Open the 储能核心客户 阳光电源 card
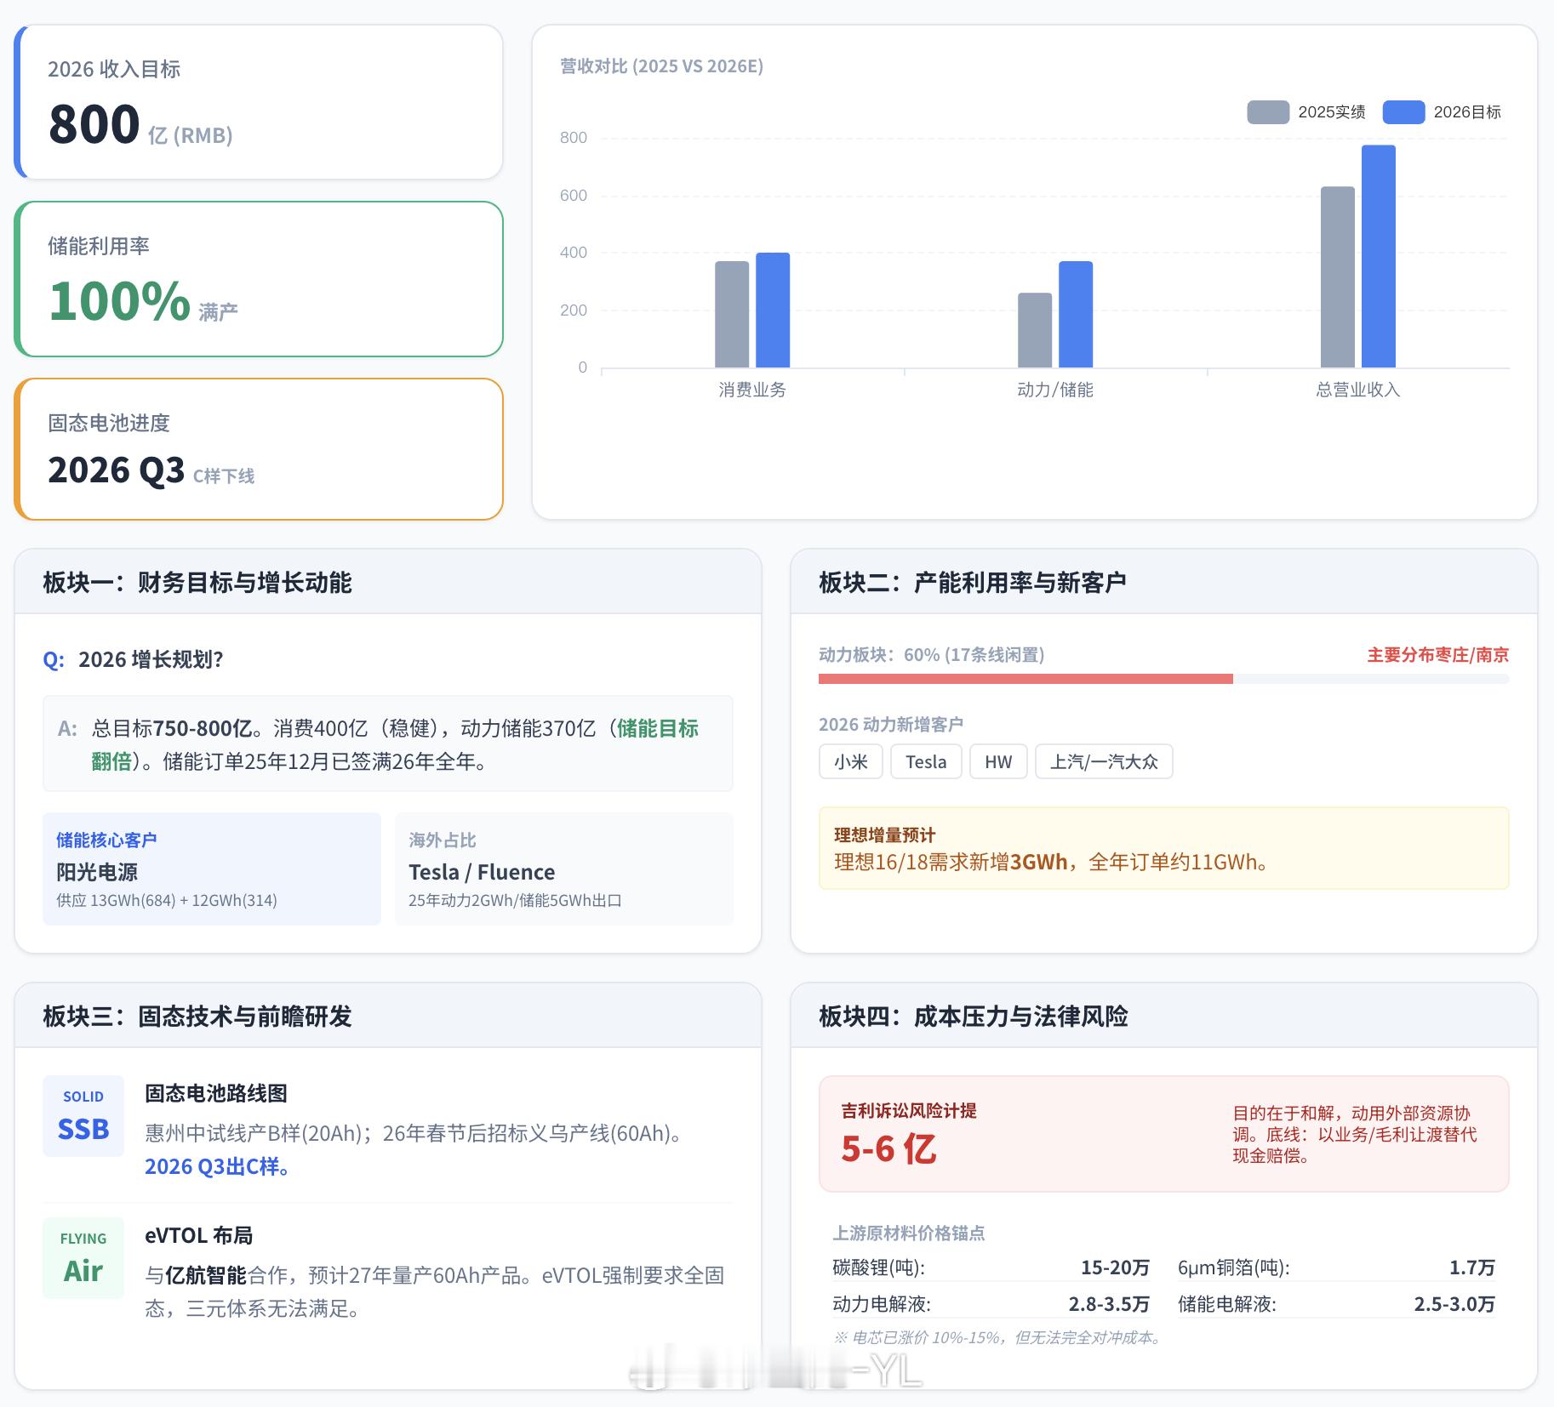 pos(212,869)
